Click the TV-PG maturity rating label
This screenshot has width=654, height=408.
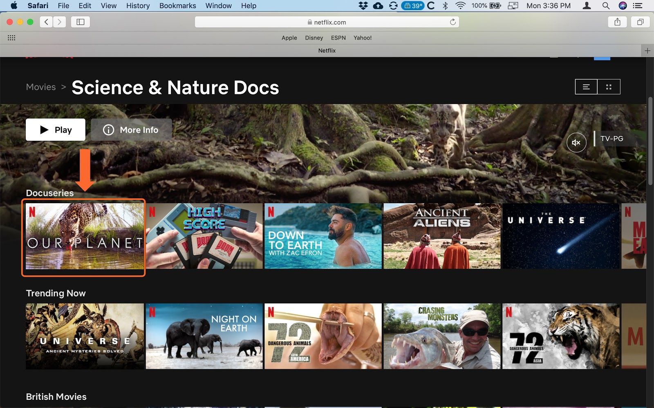pos(611,139)
